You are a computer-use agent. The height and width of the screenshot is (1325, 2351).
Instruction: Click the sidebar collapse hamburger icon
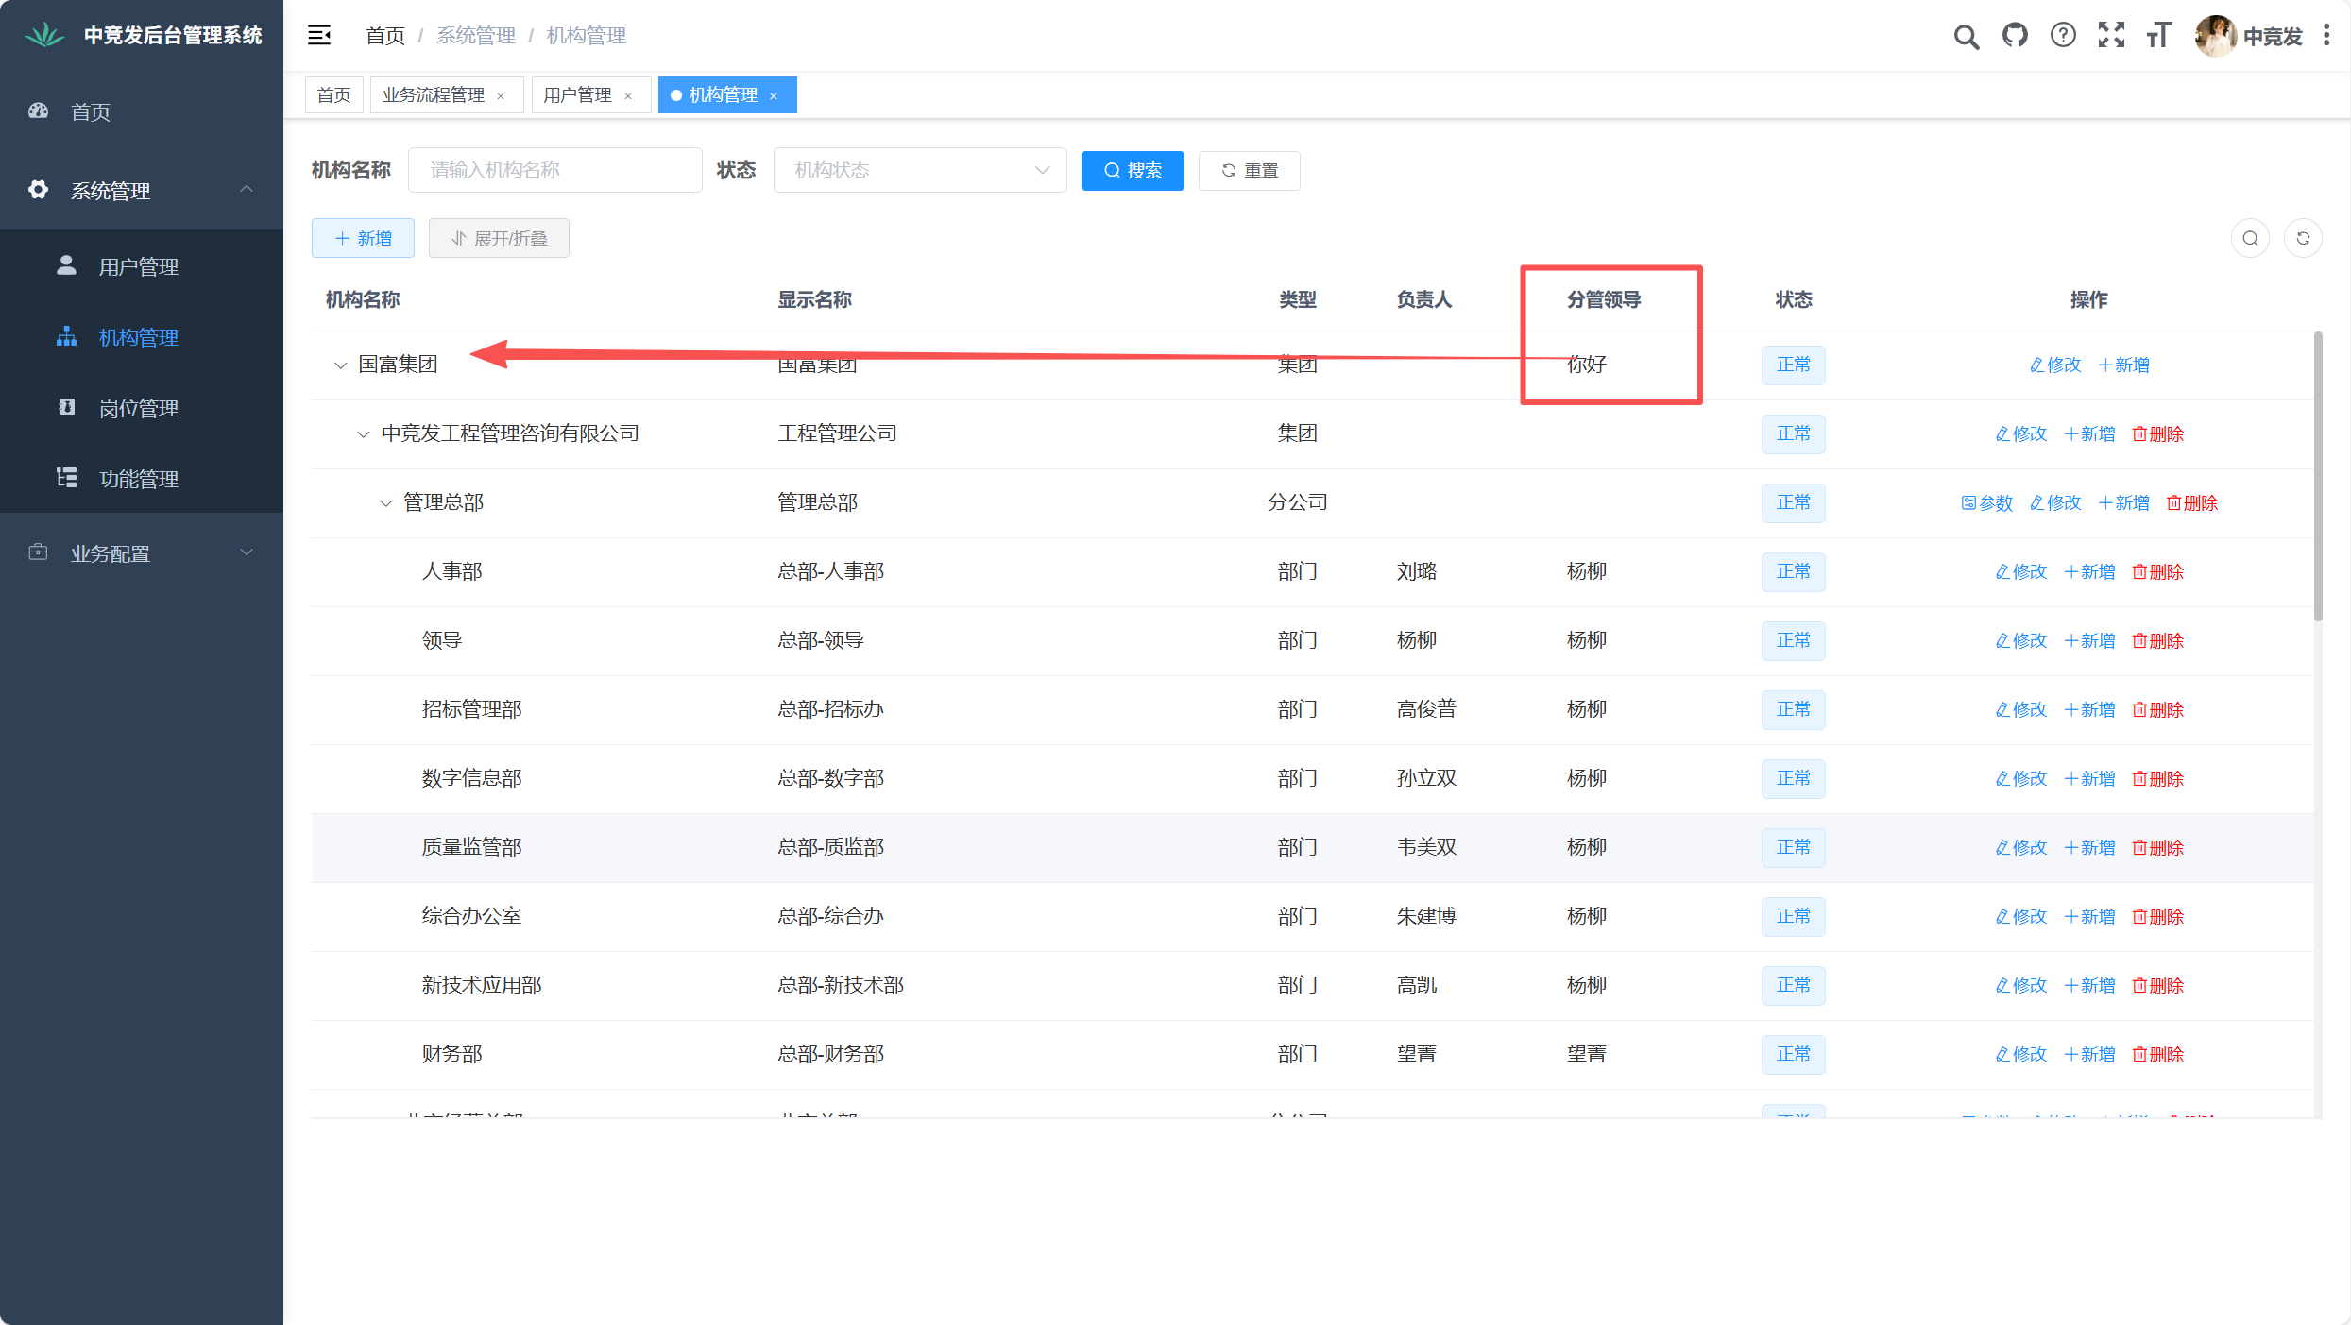319,36
